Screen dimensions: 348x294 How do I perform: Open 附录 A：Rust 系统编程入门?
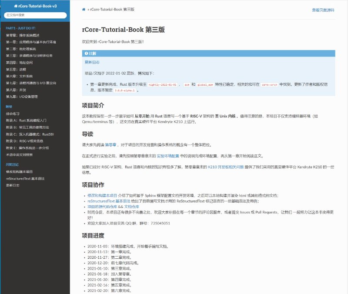(26, 120)
